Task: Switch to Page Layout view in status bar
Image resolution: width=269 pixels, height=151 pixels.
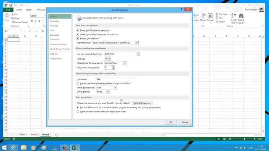Action: tap(224, 139)
